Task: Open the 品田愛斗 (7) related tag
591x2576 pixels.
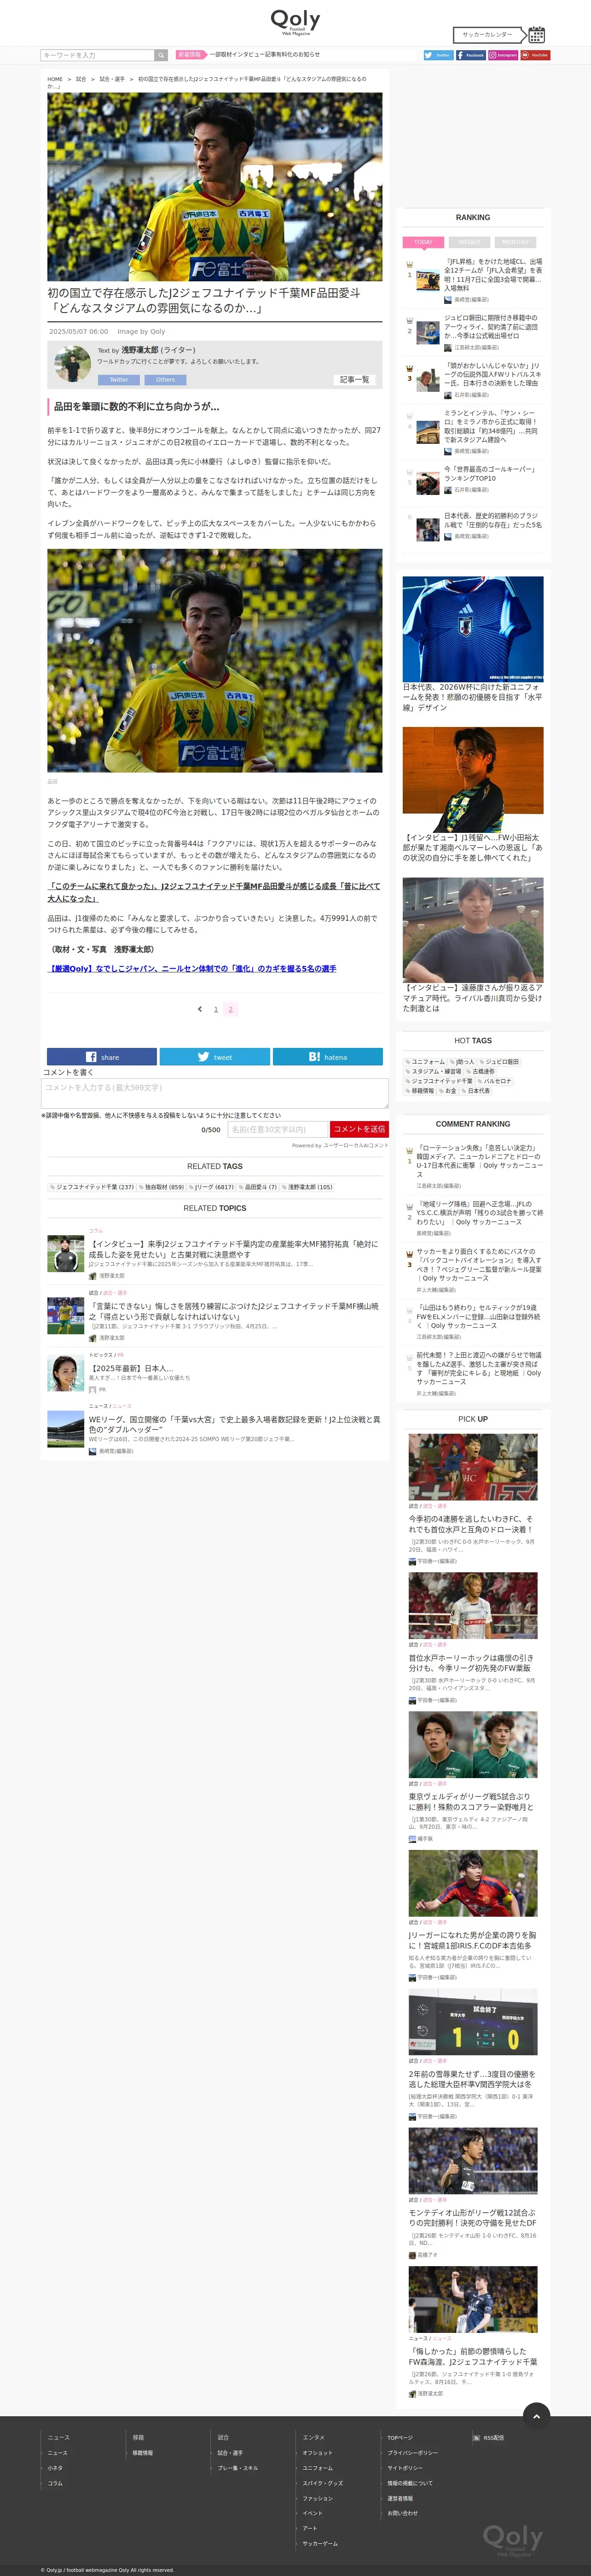Action: tap(259, 1187)
